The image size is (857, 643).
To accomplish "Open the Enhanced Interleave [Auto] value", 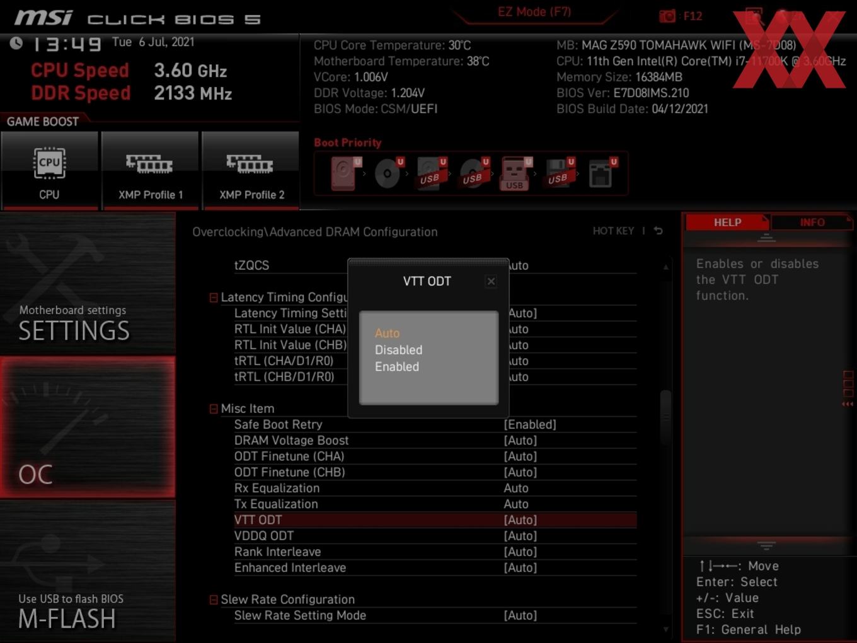I will tap(521, 567).
